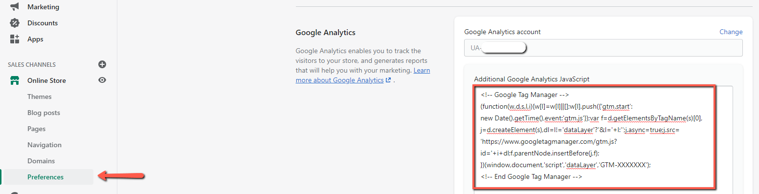The image size is (759, 194).
Task: Select Domains in the sidebar
Action: (x=41, y=161)
